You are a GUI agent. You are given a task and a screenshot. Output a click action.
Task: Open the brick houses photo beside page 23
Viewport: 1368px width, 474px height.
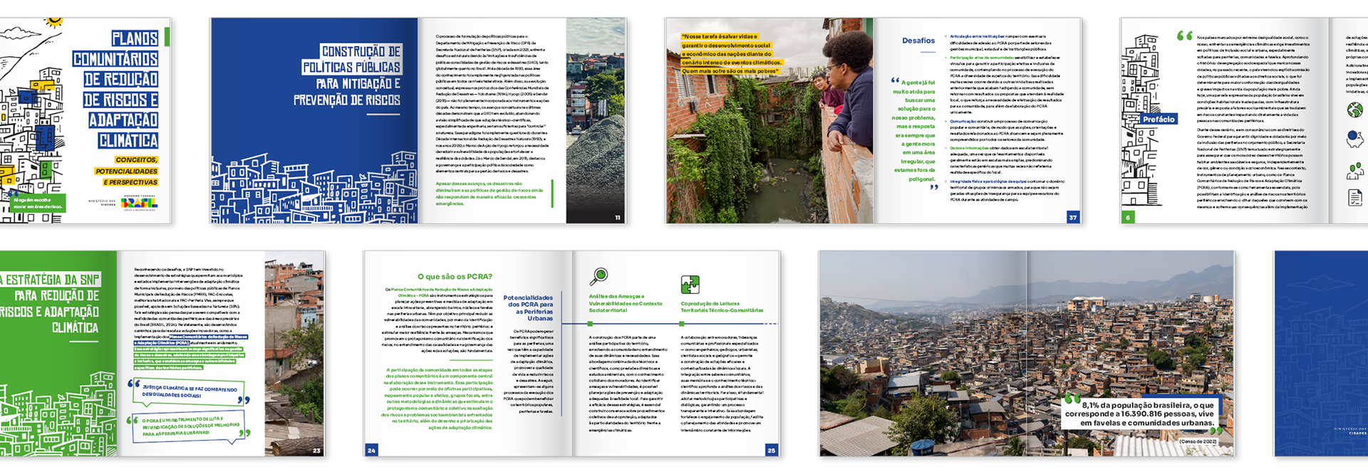pyautogui.click(x=294, y=354)
